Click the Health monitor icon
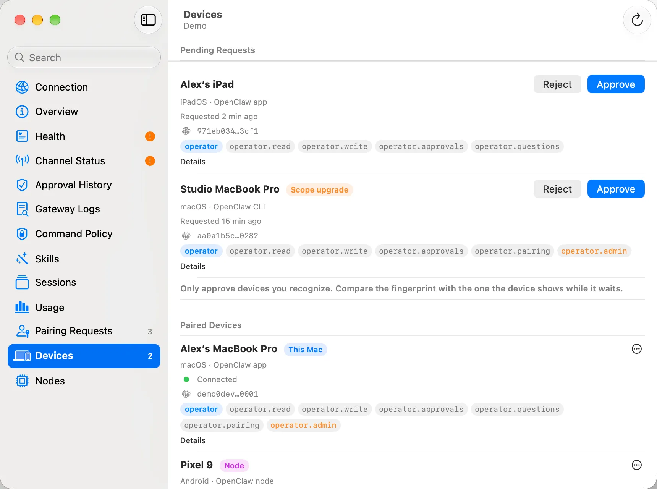Image resolution: width=657 pixels, height=489 pixels. click(x=22, y=136)
